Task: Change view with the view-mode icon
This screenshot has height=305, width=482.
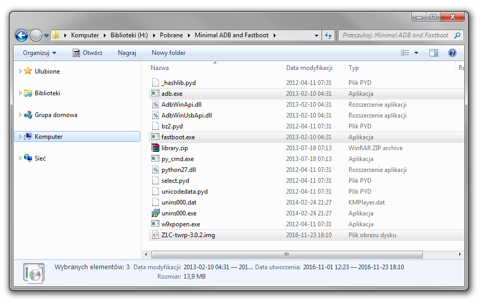Action: pos(405,53)
